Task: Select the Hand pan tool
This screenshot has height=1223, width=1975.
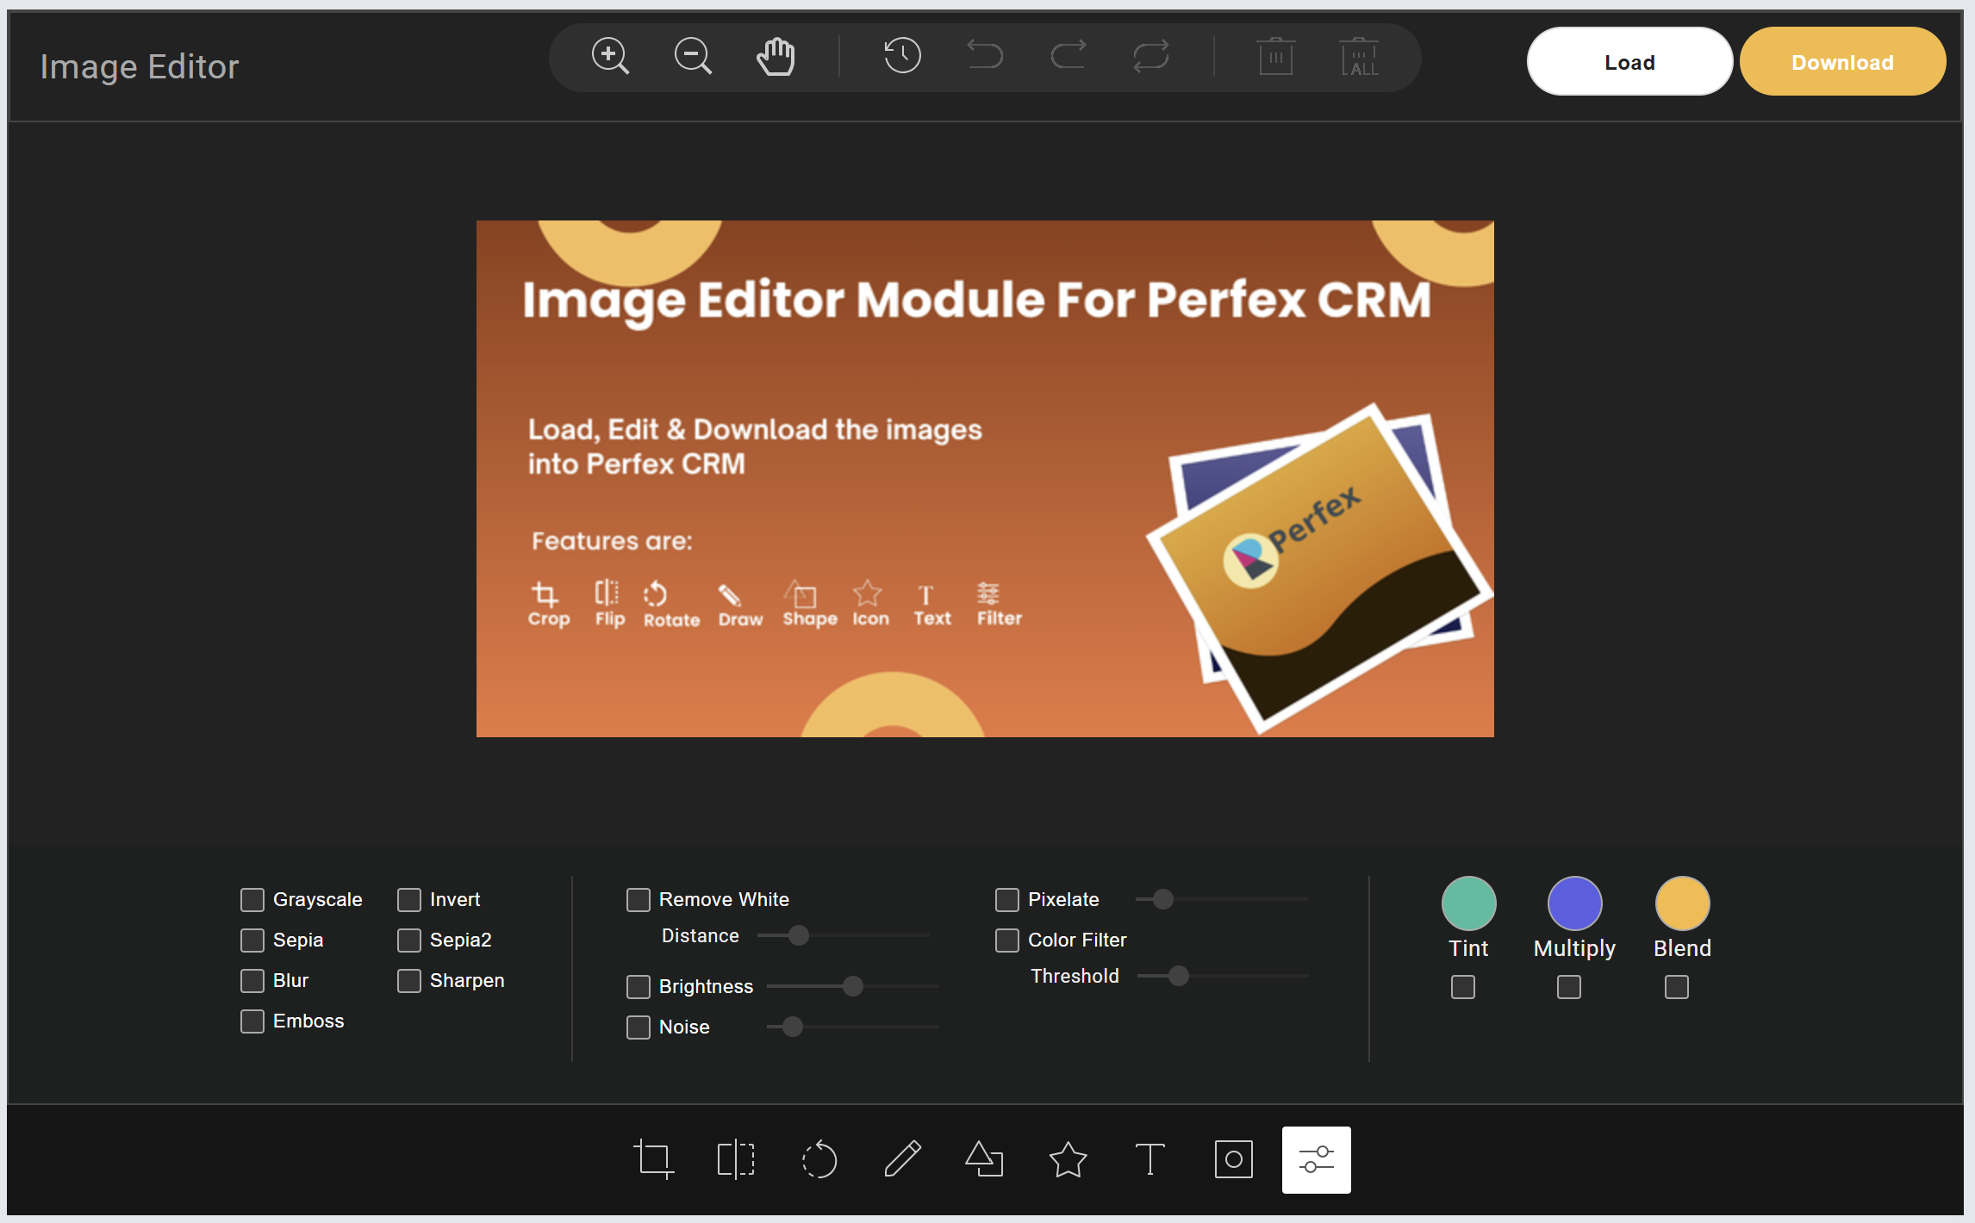Action: [776, 57]
